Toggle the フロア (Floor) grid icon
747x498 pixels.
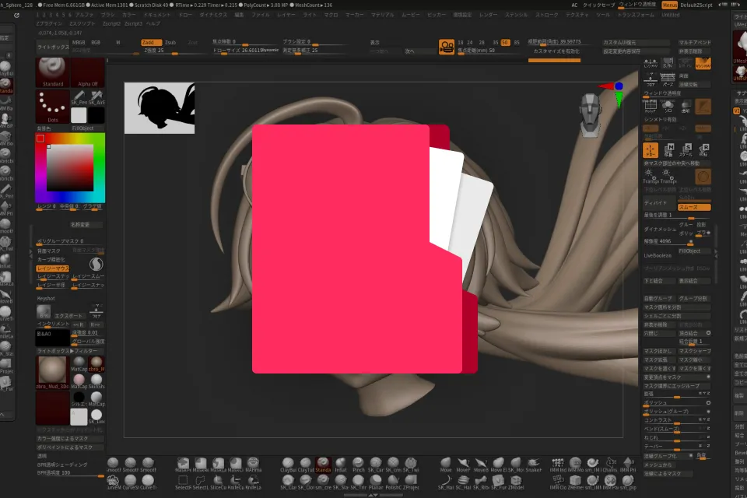(651, 79)
